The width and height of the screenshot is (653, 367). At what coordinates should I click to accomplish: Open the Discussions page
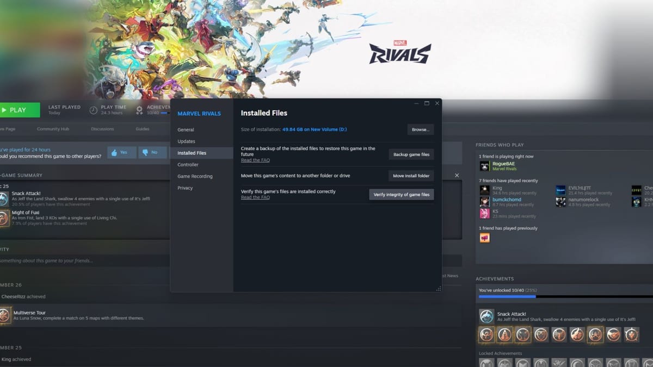coord(103,129)
